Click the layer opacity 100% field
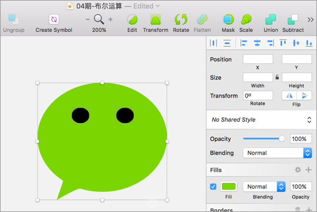 (301, 139)
